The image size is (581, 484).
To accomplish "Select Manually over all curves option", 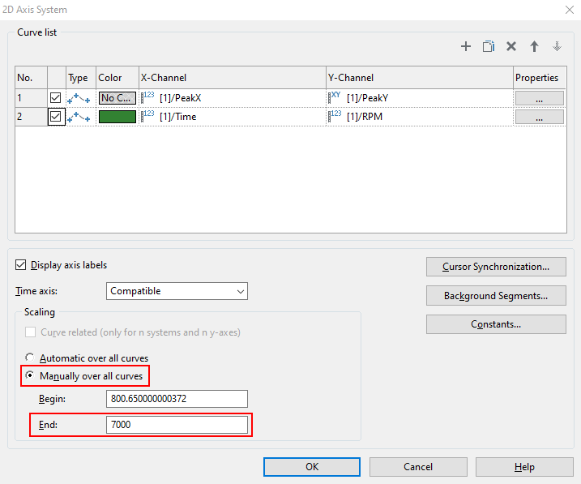I will click(31, 376).
